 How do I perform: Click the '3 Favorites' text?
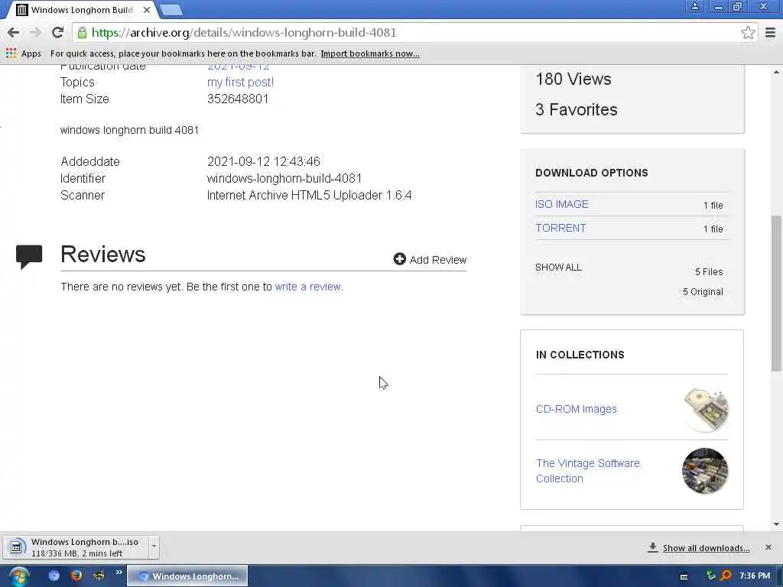tap(577, 109)
